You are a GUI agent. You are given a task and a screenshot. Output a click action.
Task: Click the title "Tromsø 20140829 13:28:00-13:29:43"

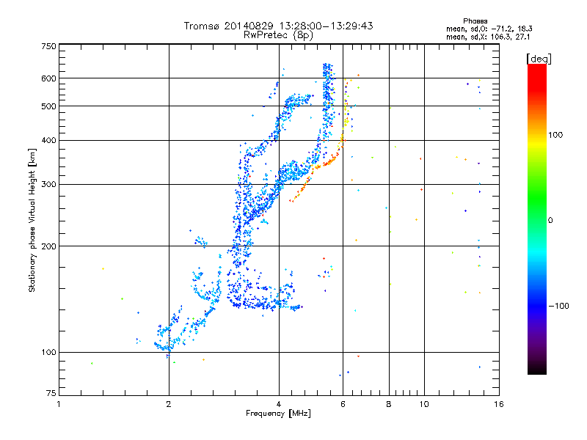pyautogui.click(x=278, y=26)
